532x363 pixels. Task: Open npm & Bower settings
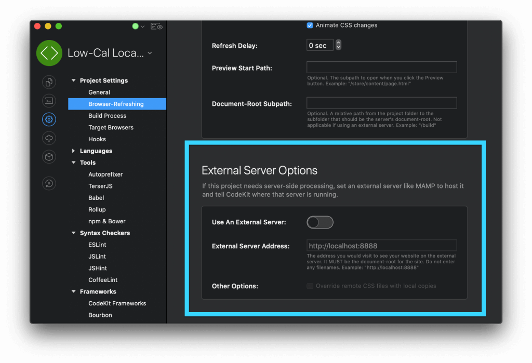coord(107,221)
